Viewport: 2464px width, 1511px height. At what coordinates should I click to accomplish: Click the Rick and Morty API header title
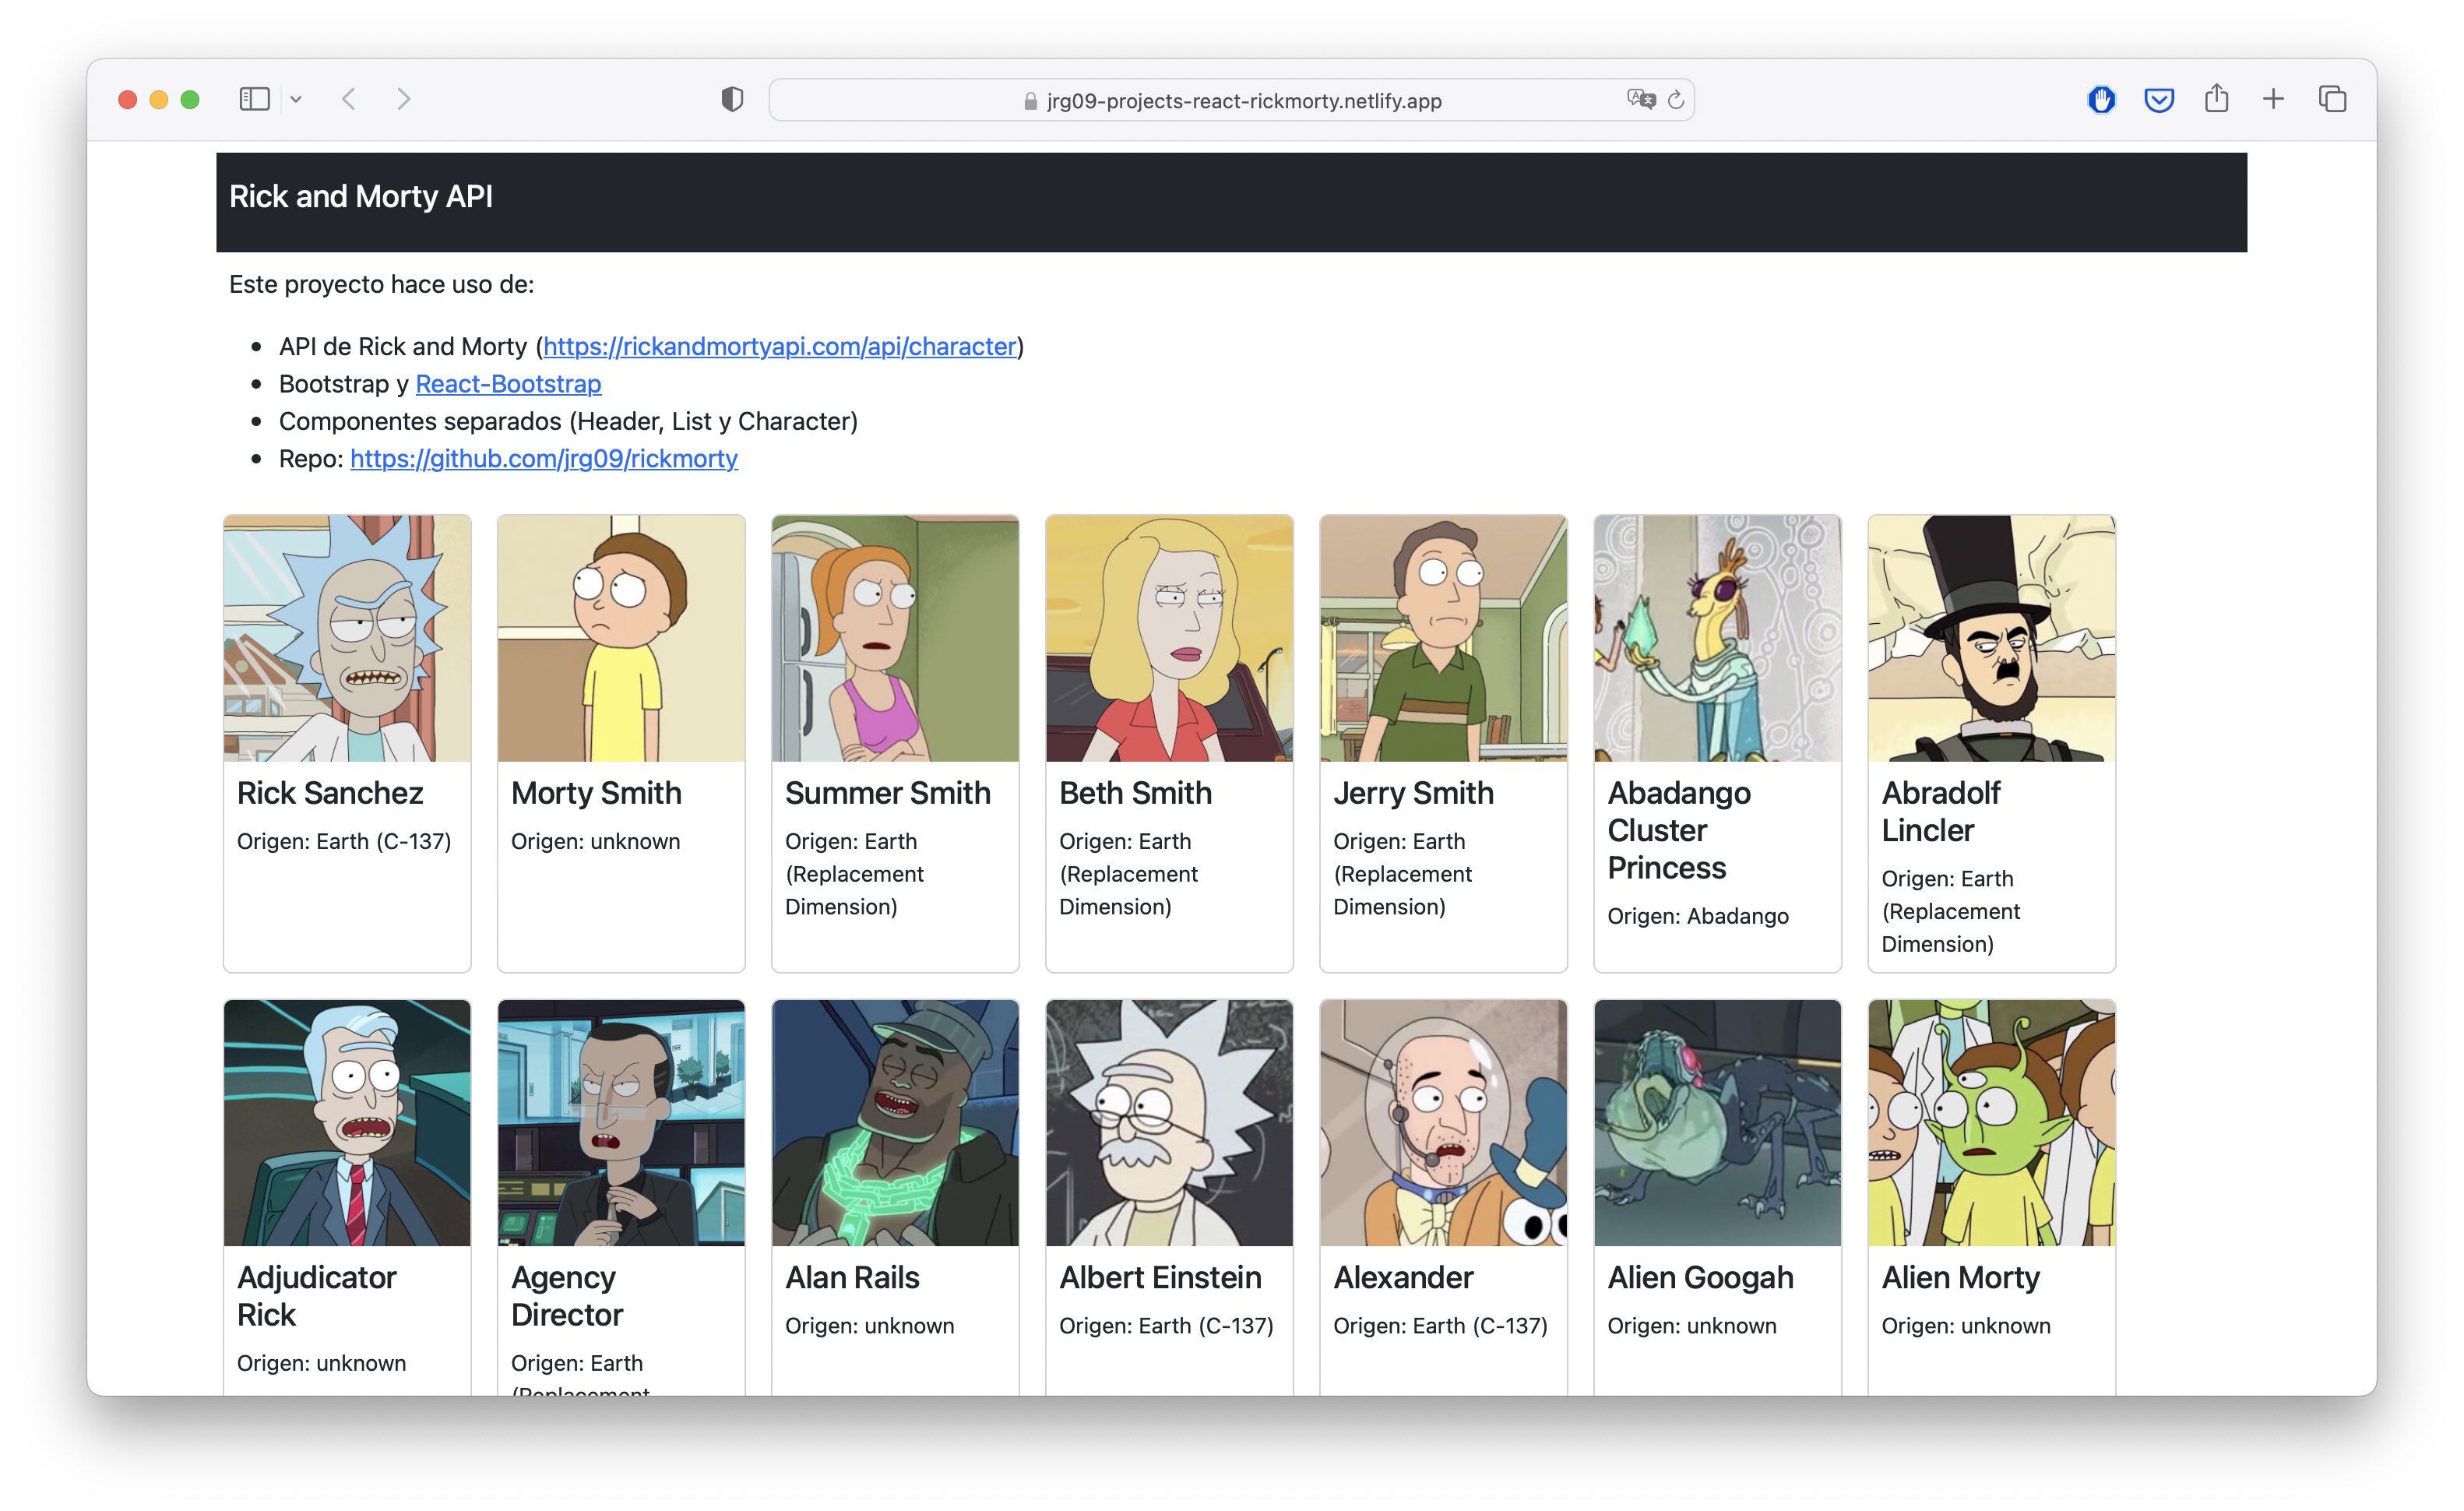(361, 196)
